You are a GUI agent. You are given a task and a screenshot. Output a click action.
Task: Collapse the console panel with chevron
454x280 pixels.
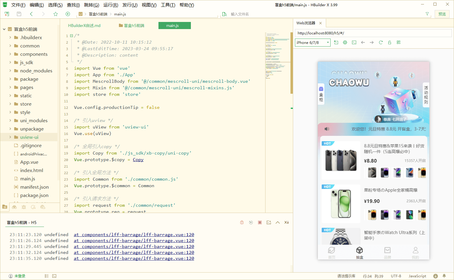(278, 222)
